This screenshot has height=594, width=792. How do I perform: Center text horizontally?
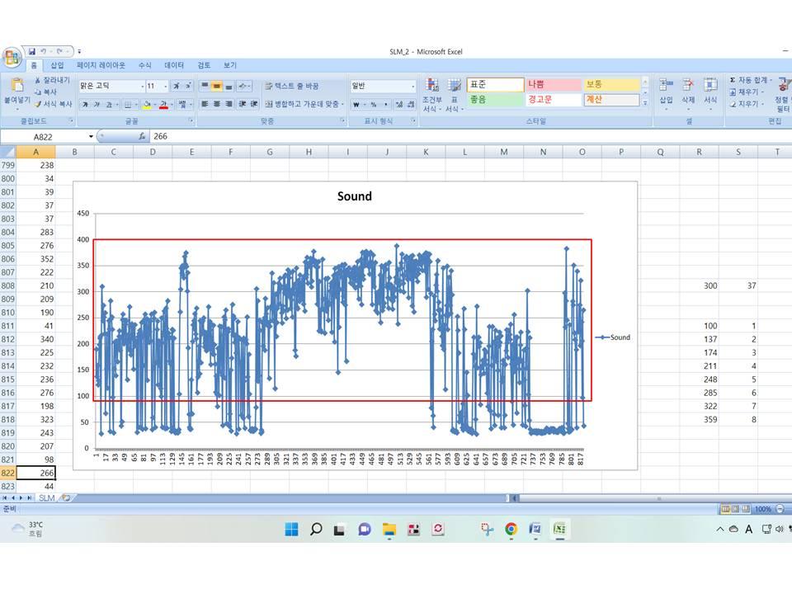pyautogui.click(x=217, y=104)
